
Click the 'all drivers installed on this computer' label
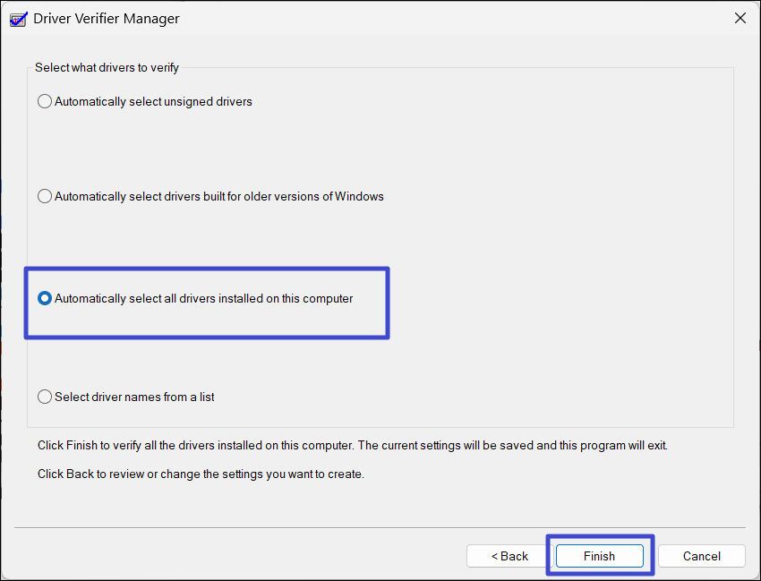click(x=204, y=299)
